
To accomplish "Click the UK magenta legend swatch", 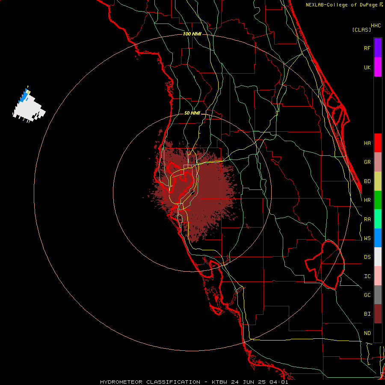I will pyautogui.click(x=378, y=67).
